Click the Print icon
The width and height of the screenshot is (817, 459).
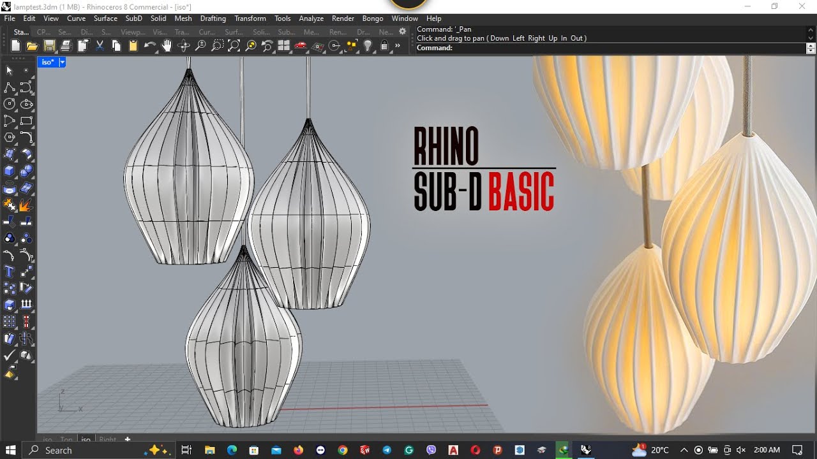(66, 46)
